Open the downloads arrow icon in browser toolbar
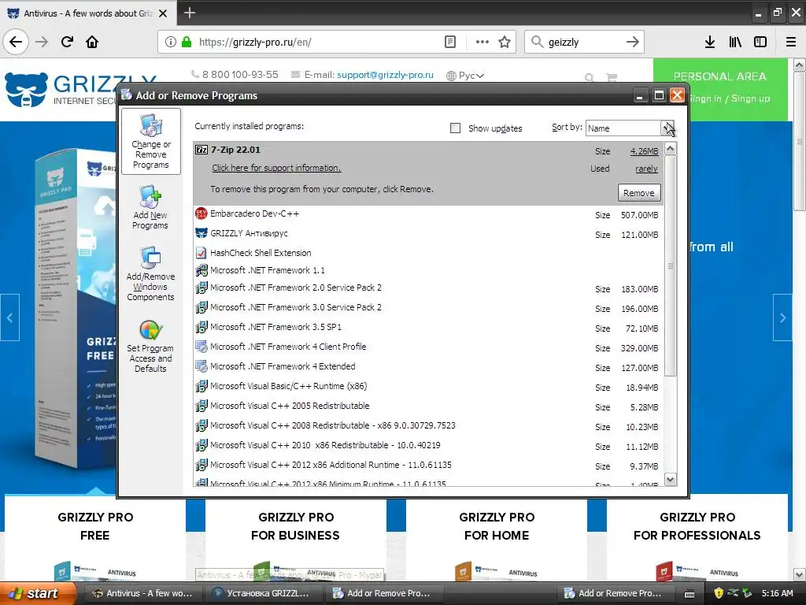806x605 pixels. click(x=710, y=42)
